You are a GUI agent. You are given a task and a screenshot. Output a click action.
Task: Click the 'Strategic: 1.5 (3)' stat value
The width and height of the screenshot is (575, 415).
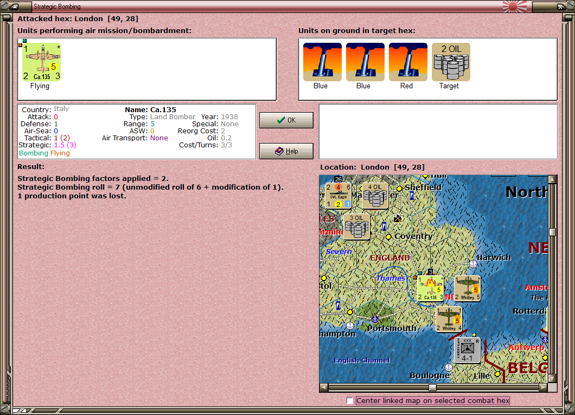pyautogui.click(x=65, y=145)
